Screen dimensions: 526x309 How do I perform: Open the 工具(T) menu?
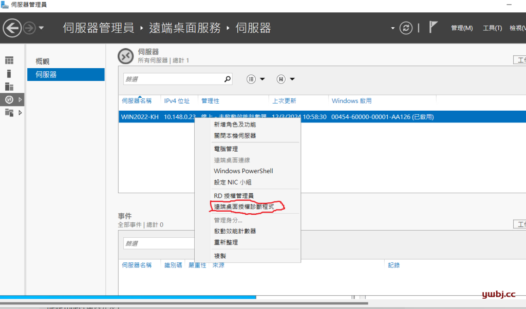[492, 28]
